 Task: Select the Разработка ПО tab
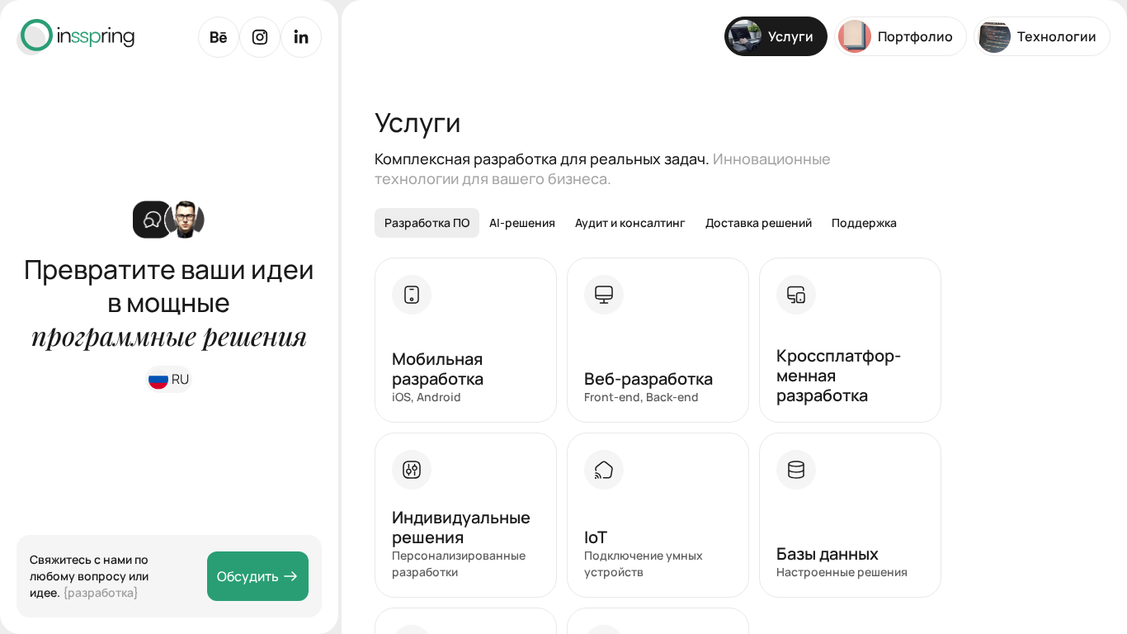pos(427,223)
